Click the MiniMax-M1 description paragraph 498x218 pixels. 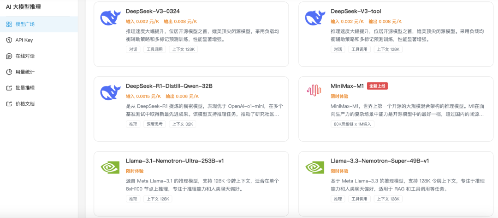pos(407,110)
